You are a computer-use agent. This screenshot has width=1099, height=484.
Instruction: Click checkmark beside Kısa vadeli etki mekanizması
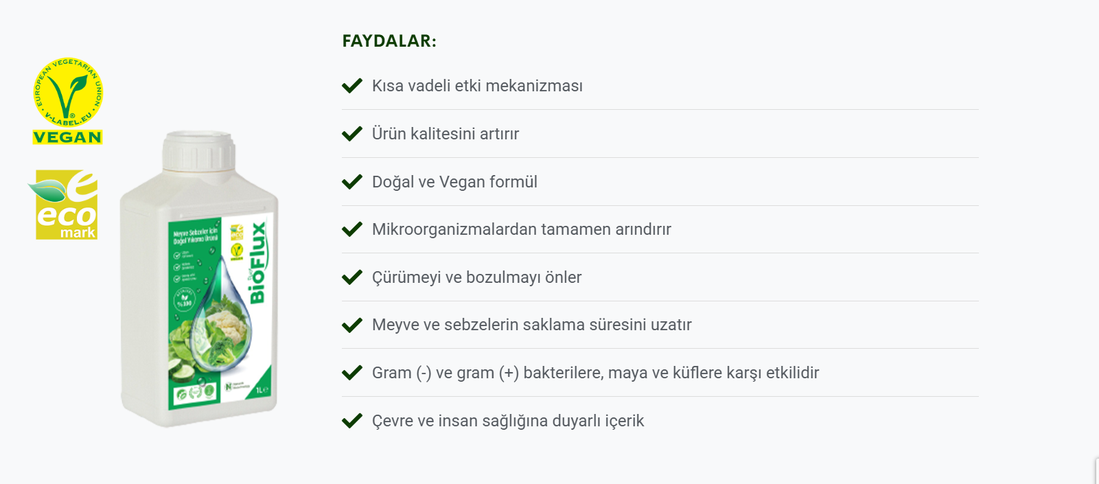pos(352,86)
